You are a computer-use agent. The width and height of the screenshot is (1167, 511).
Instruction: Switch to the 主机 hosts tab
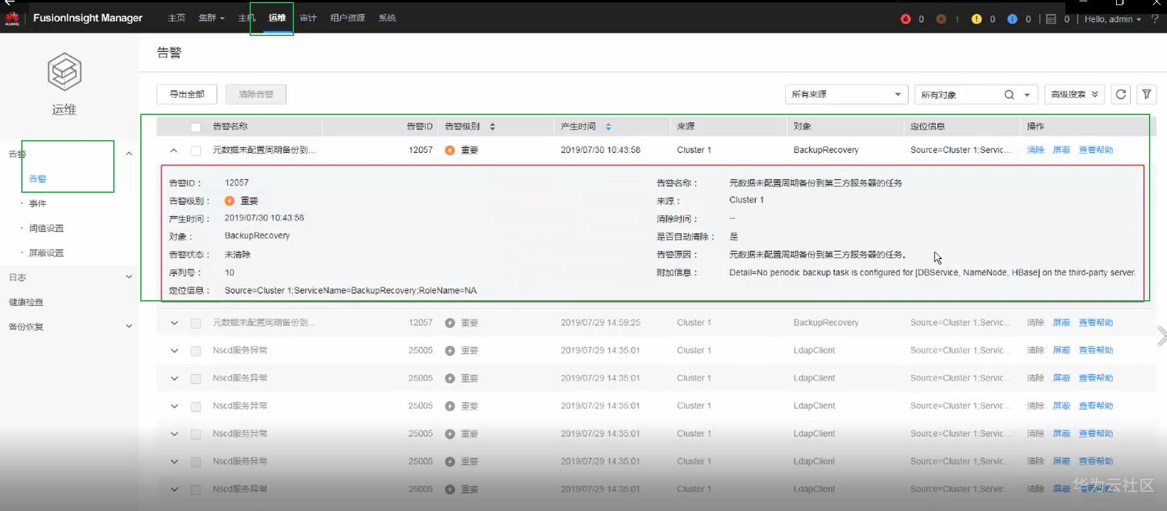[x=246, y=18]
